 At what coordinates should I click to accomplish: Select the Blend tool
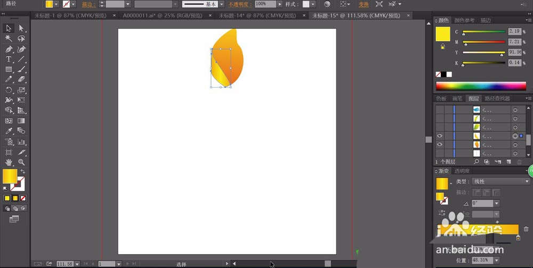(x=21, y=131)
